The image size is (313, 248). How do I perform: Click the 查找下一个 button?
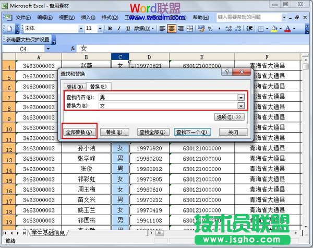192,132
